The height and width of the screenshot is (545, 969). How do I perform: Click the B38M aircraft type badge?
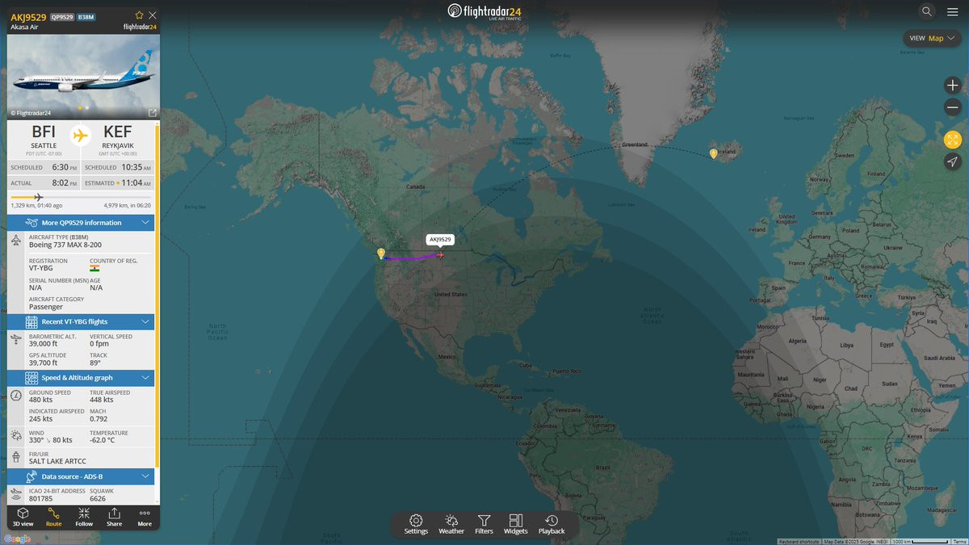86,16
